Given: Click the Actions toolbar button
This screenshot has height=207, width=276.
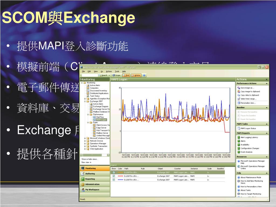Looking at the screenshot, I should tap(136, 75).
